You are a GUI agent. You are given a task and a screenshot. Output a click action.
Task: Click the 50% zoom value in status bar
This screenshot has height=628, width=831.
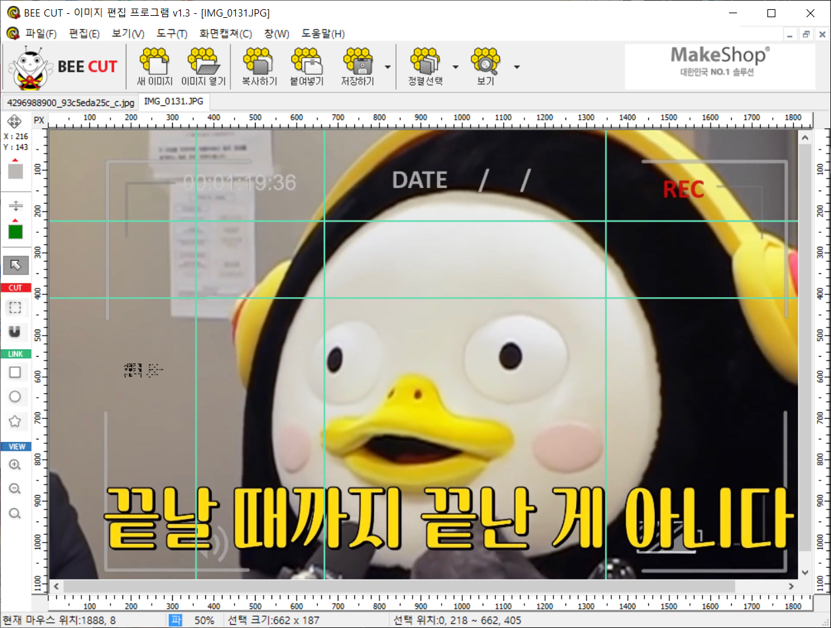(x=203, y=620)
